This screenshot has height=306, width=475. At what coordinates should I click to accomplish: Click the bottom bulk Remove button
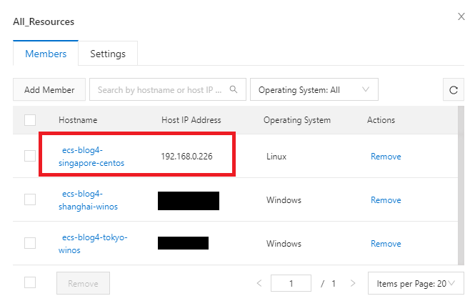click(83, 283)
